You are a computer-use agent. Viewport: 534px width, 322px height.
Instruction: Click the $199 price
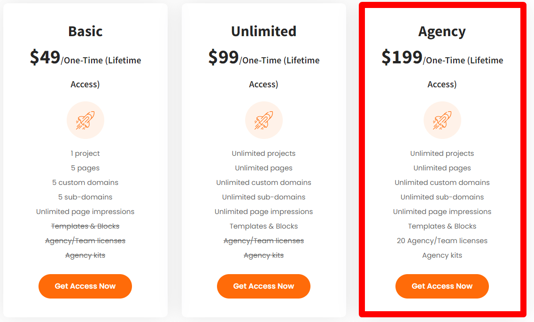(402, 57)
